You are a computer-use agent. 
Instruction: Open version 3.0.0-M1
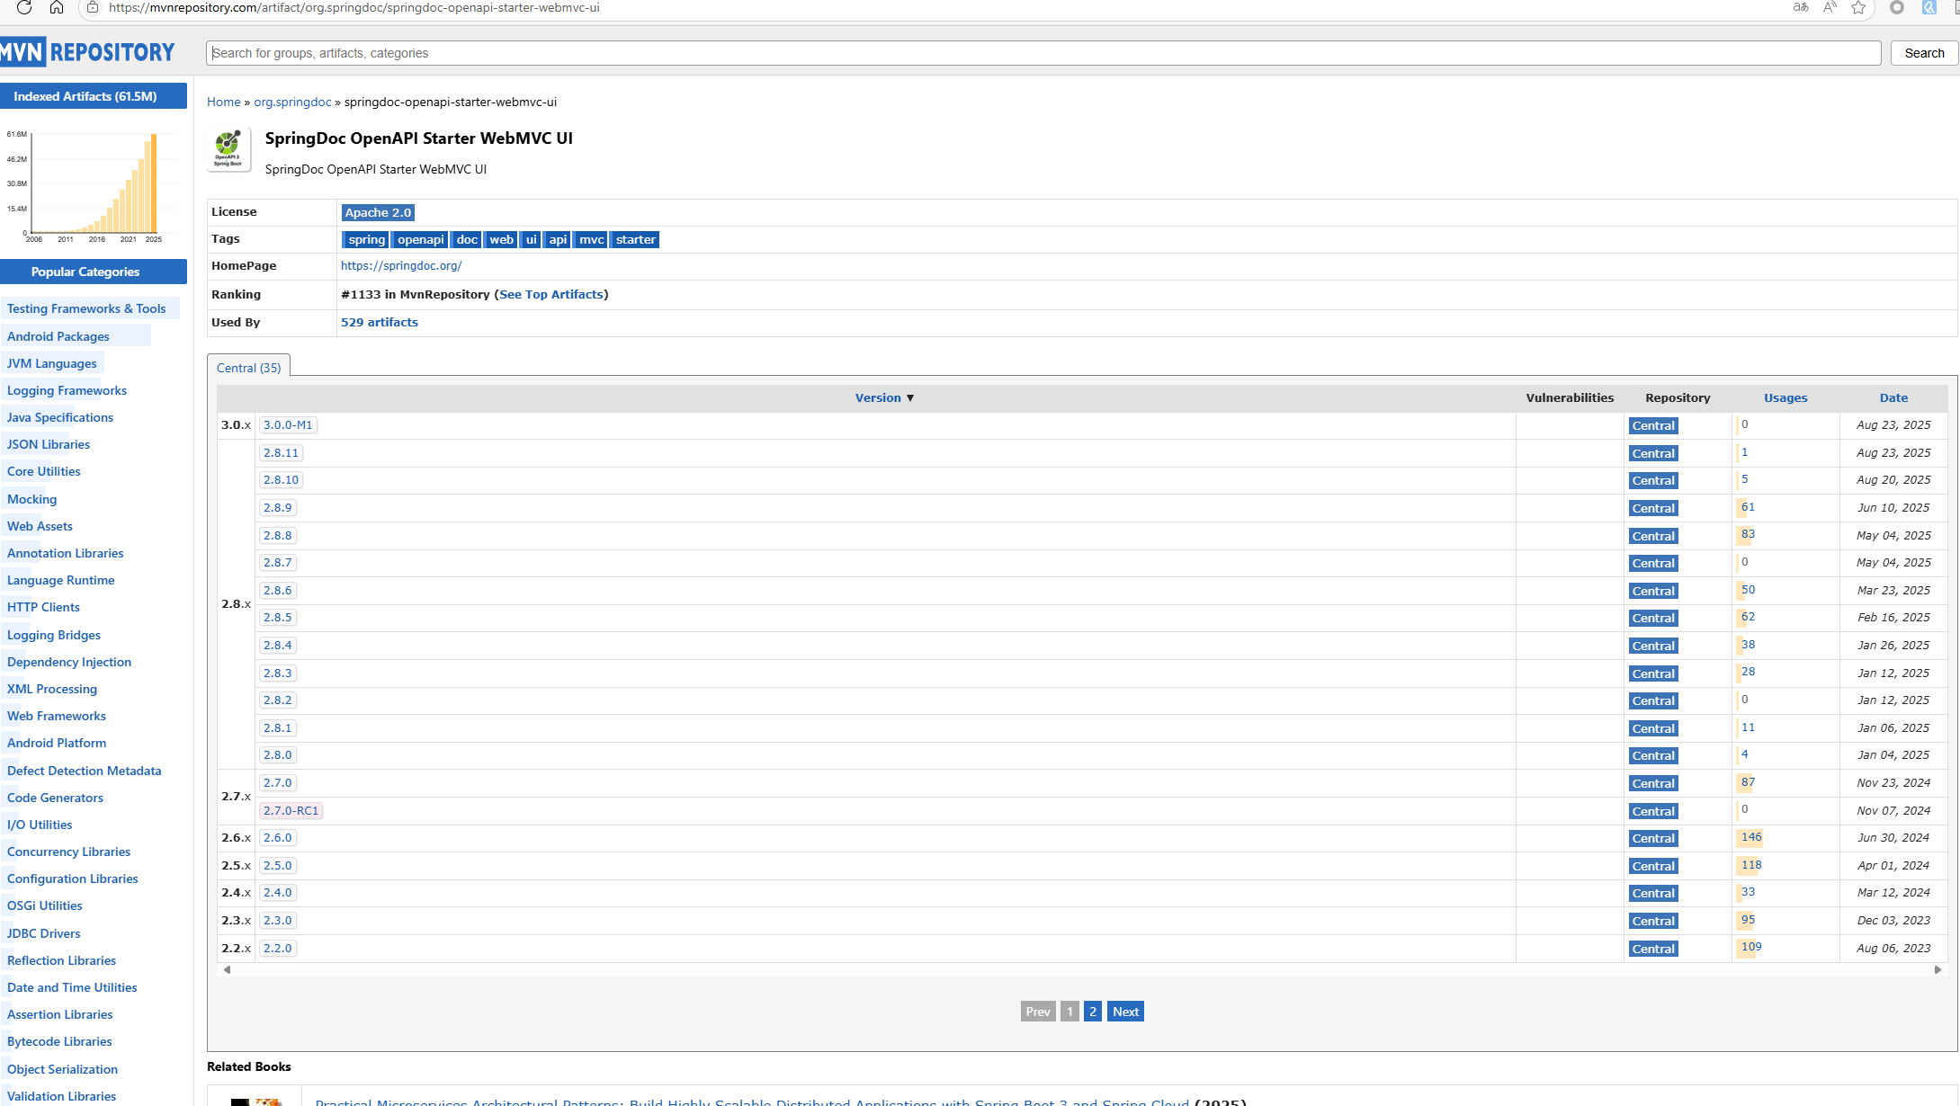288,425
